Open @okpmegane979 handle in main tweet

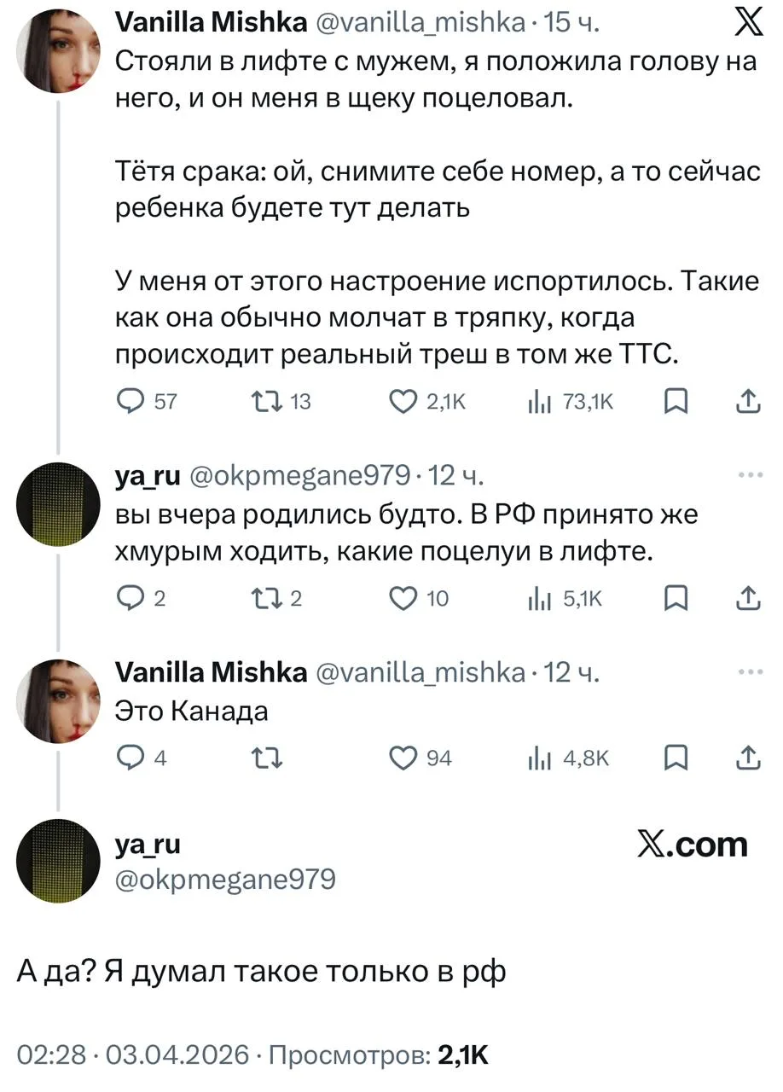click(225, 879)
